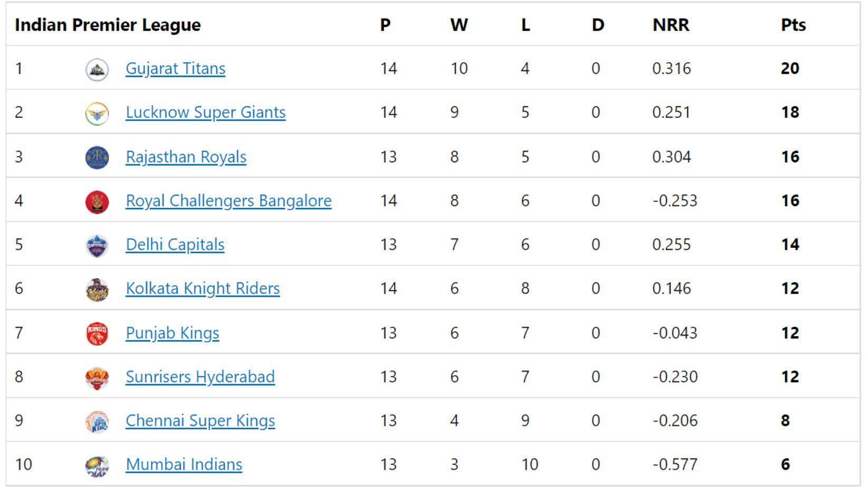Screen dimensions: 865x487
Task: Click the Gujarat Titans team logo
Action: tap(97, 70)
